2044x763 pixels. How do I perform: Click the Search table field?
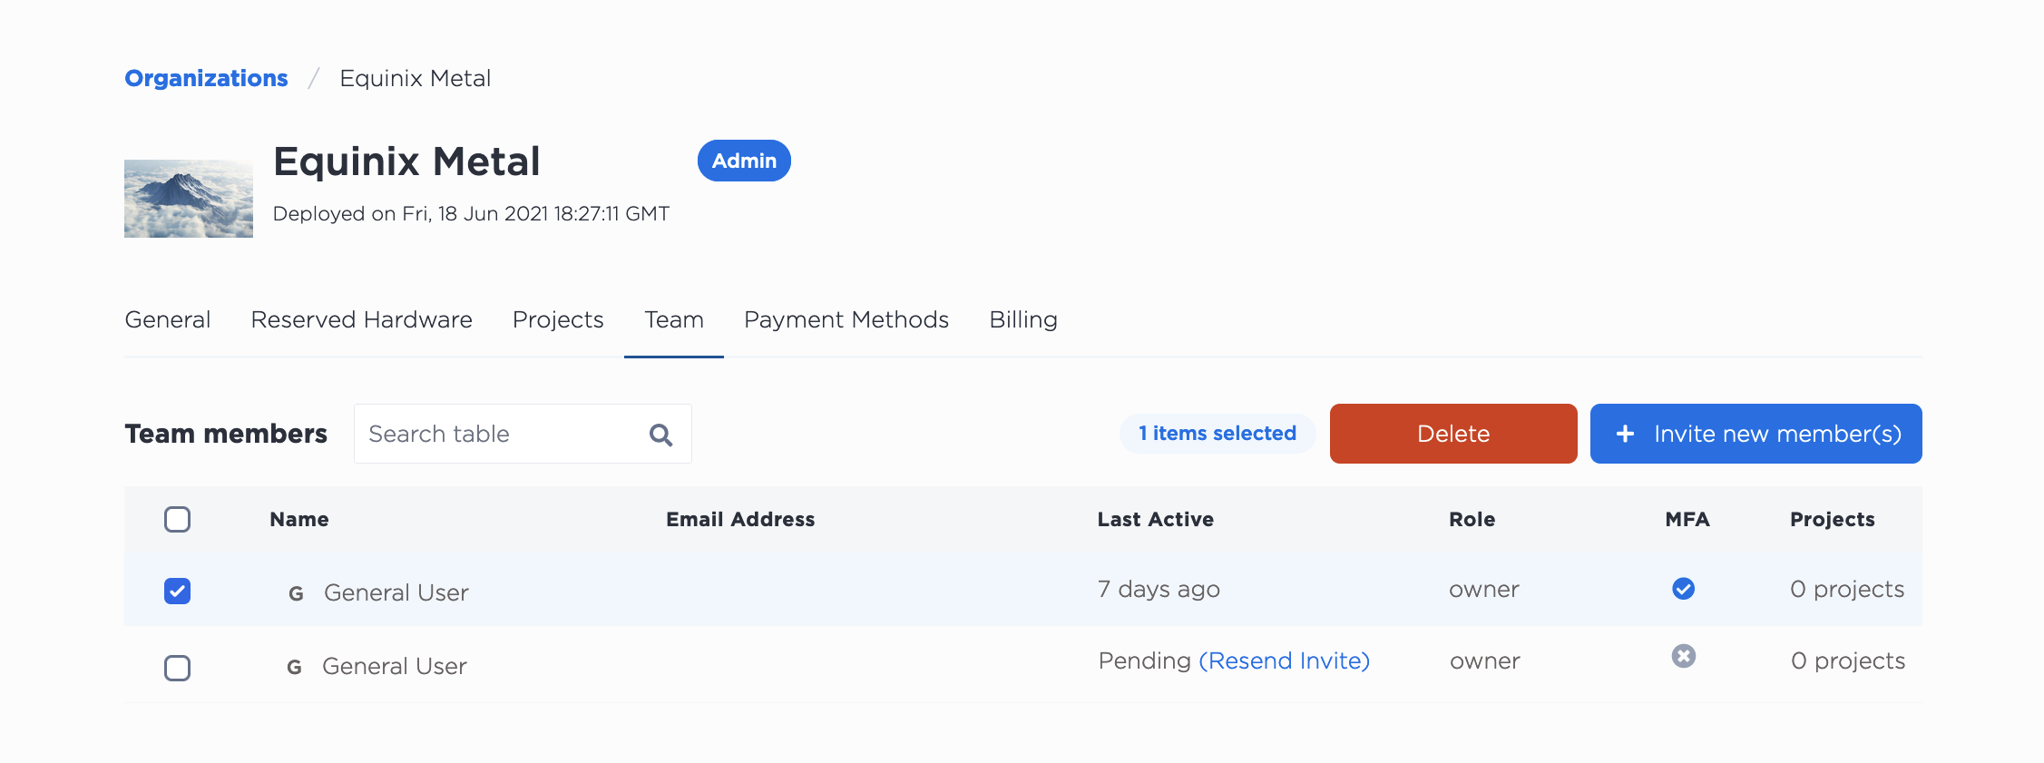tap(523, 434)
